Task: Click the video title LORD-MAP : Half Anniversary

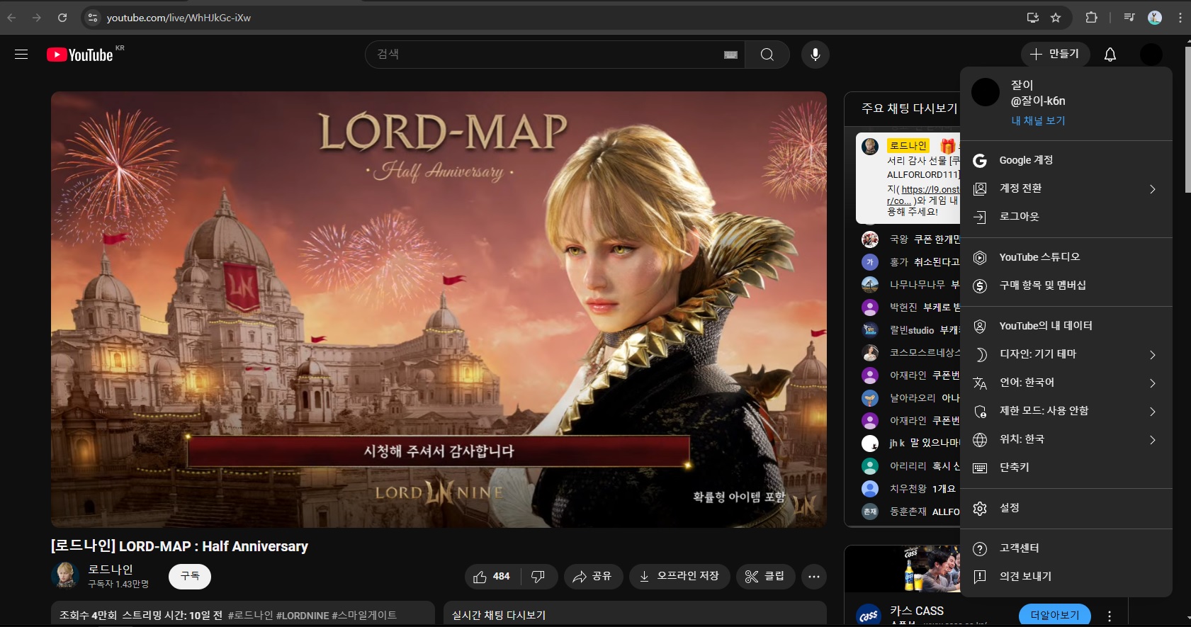Action: [x=179, y=546]
